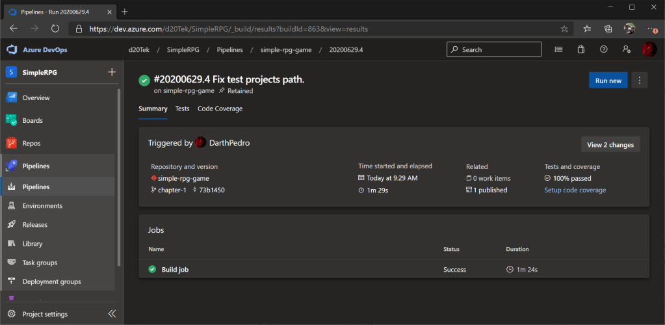Open the Build job row

[x=175, y=269]
